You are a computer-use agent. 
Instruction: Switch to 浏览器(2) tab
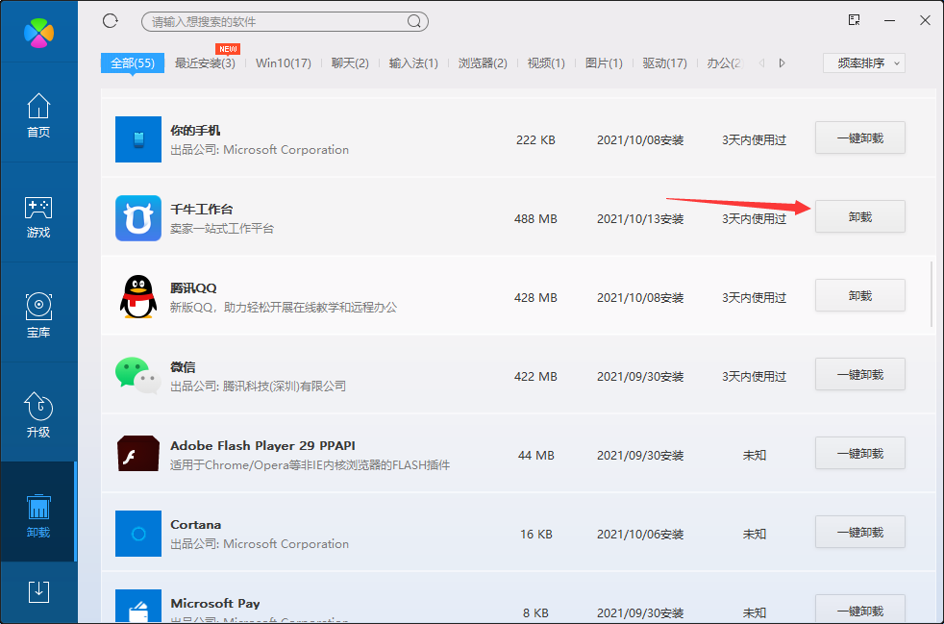483,63
